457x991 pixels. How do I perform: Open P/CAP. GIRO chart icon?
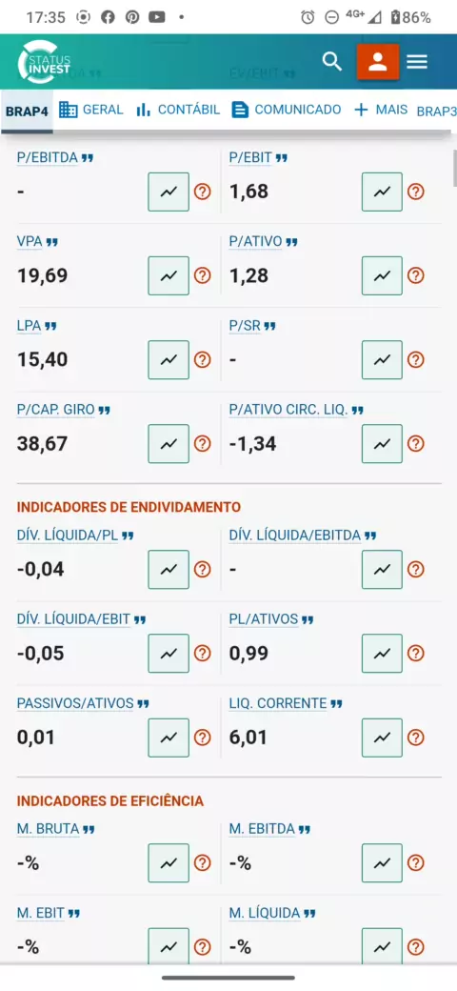[x=169, y=444]
